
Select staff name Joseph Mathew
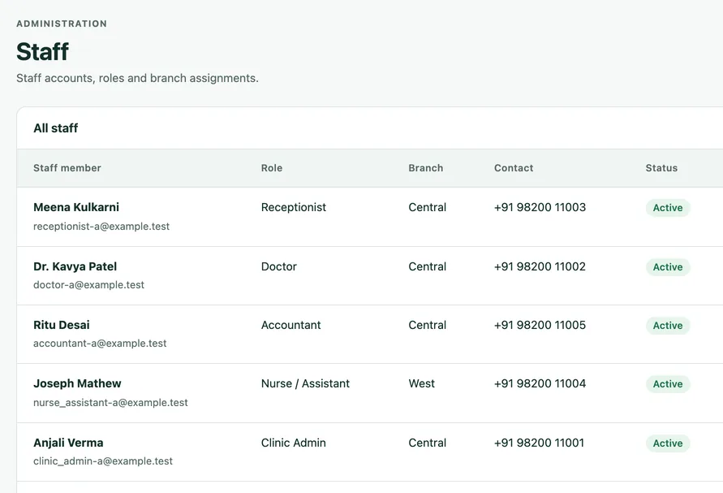(x=77, y=383)
